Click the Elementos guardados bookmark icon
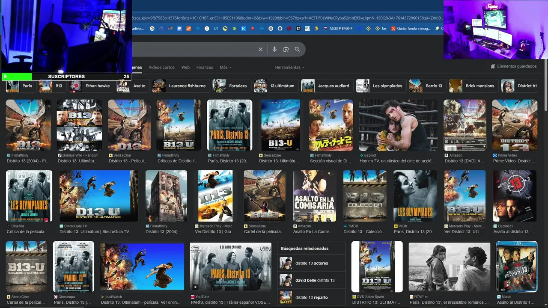548x308 pixels. (x=493, y=66)
